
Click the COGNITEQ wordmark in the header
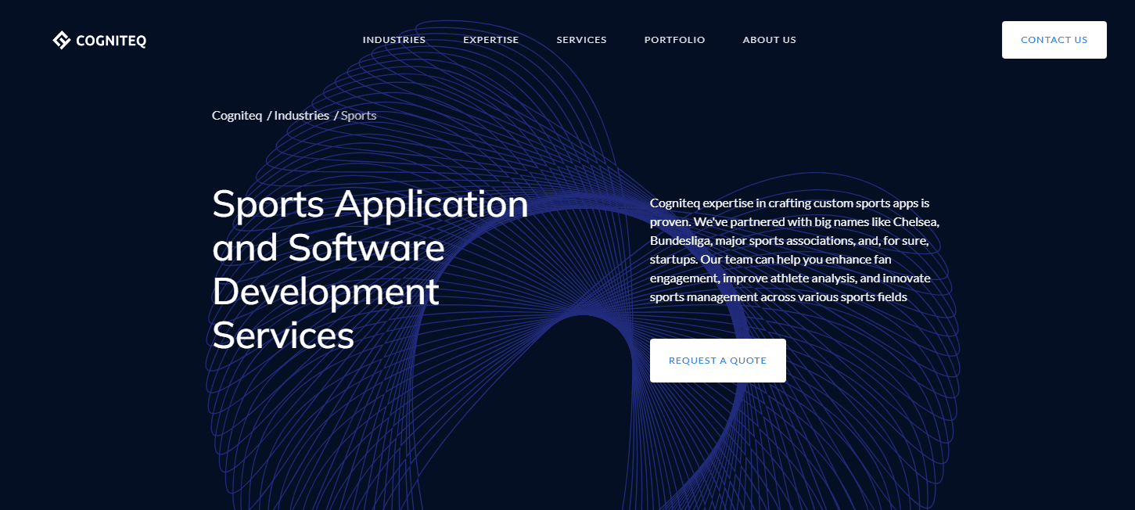[x=111, y=41]
